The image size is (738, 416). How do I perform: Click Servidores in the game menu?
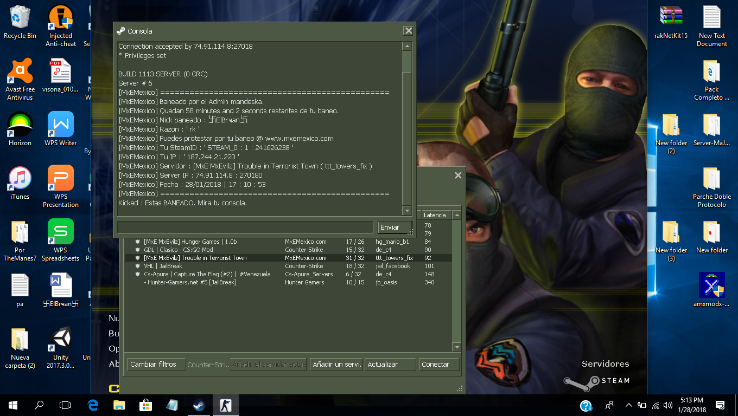[605, 364]
